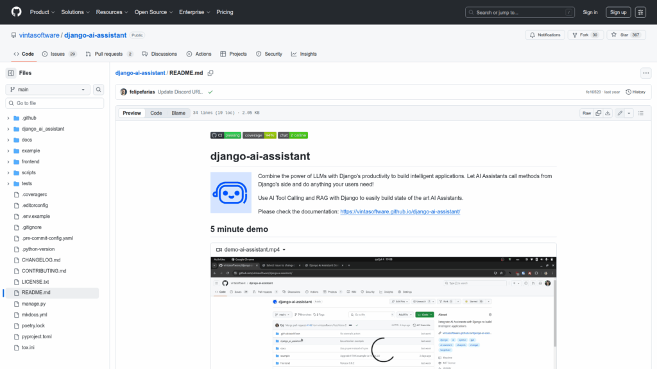The image size is (657, 369).
Task: Open the main branch dropdown
Action: (47, 90)
